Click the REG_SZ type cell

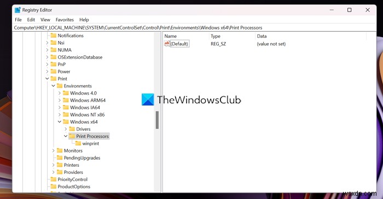[218, 44]
